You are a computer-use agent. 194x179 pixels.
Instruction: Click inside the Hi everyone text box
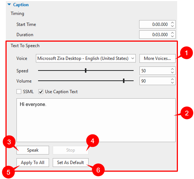(96, 120)
